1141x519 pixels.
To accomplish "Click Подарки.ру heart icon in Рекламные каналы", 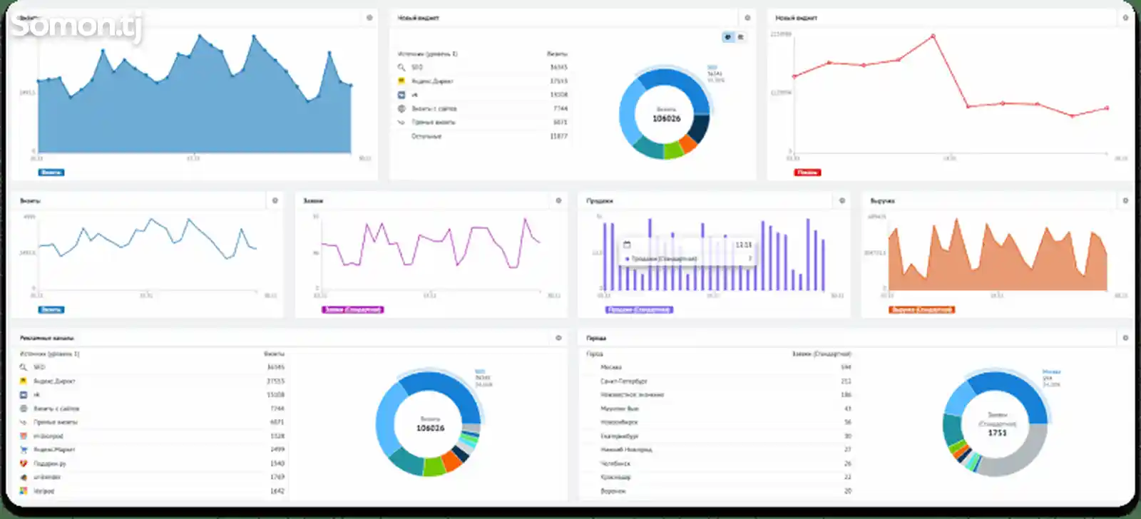I will coord(24,463).
